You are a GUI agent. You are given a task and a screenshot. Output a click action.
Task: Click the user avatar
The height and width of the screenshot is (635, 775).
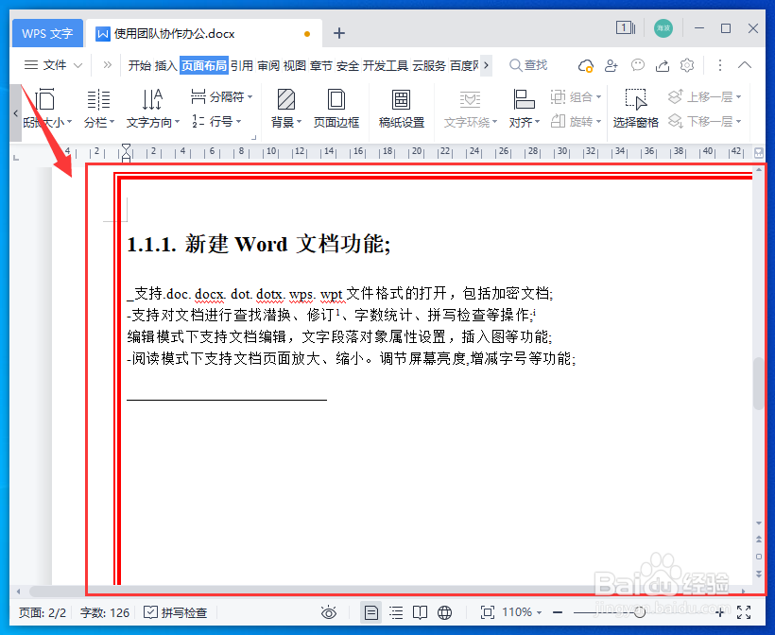pyautogui.click(x=663, y=28)
